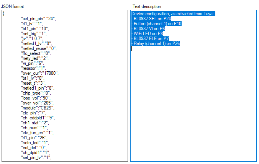The height and width of the screenshot is (164, 259).
Task: Click the "ch_num":"1" line
Action: point(34,128)
